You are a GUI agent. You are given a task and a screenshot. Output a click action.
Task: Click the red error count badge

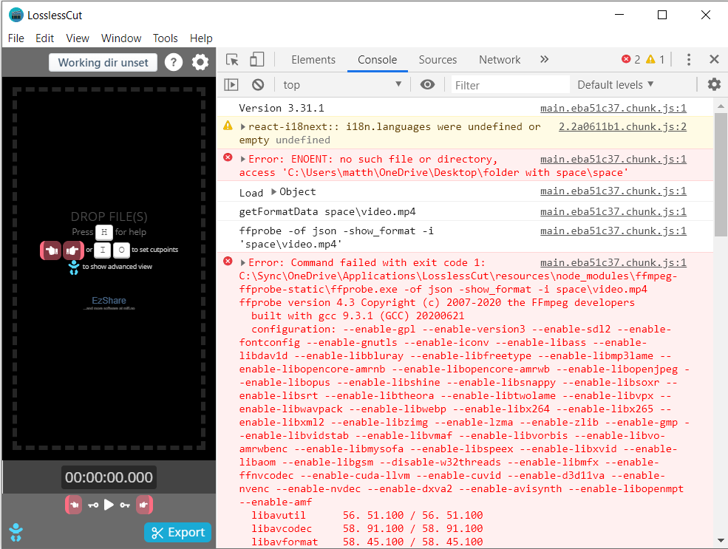631,59
